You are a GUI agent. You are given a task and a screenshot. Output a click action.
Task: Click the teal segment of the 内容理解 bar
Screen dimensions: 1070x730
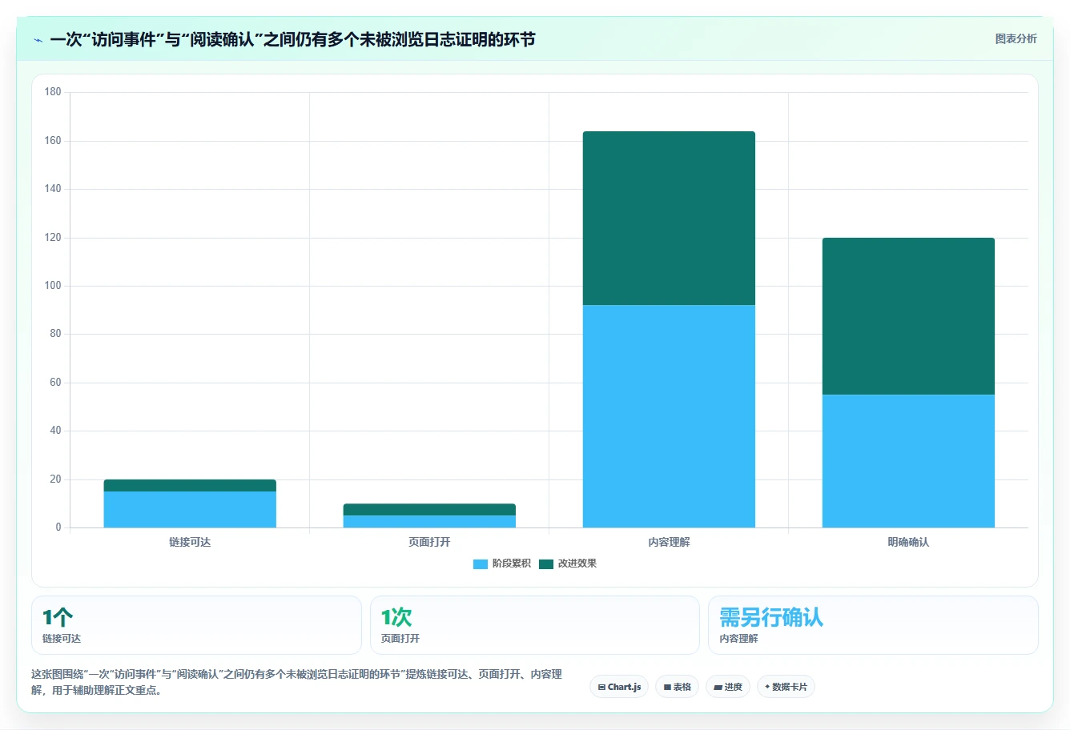669,218
